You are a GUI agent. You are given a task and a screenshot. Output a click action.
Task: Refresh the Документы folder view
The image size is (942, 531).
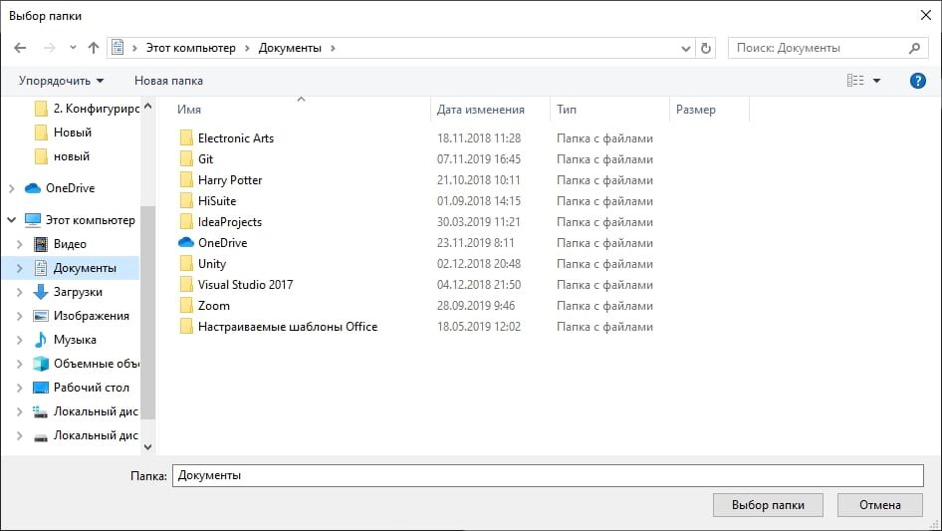(x=706, y=48)
